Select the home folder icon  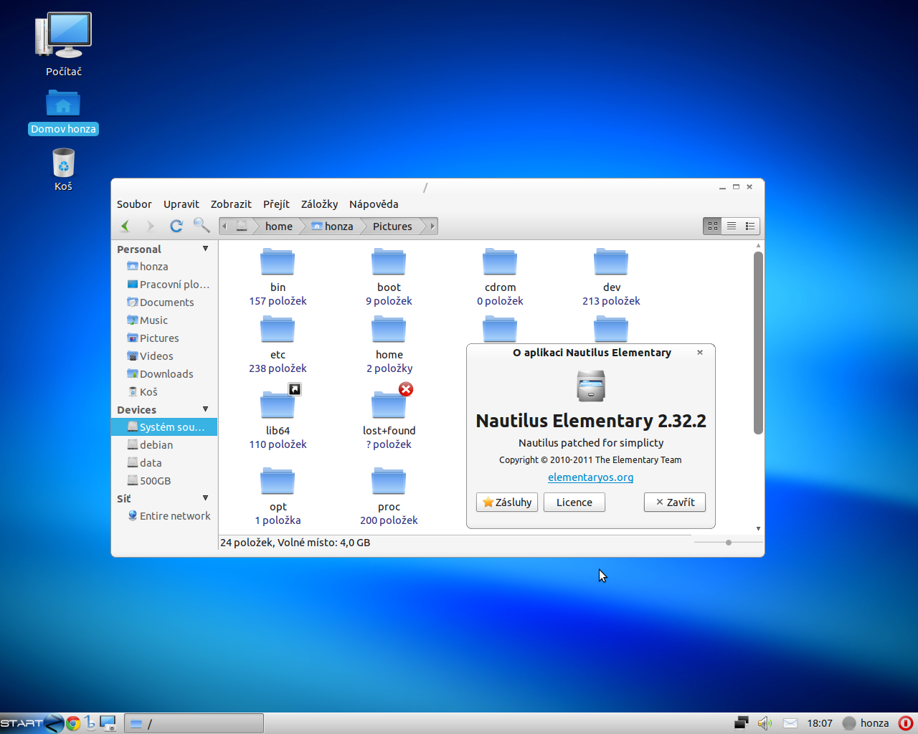coord(389,328)
